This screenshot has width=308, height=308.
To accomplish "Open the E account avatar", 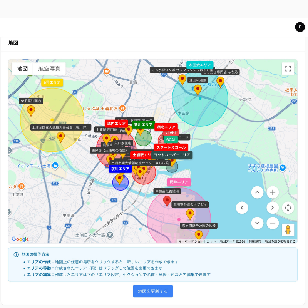I will click(300, 27).
